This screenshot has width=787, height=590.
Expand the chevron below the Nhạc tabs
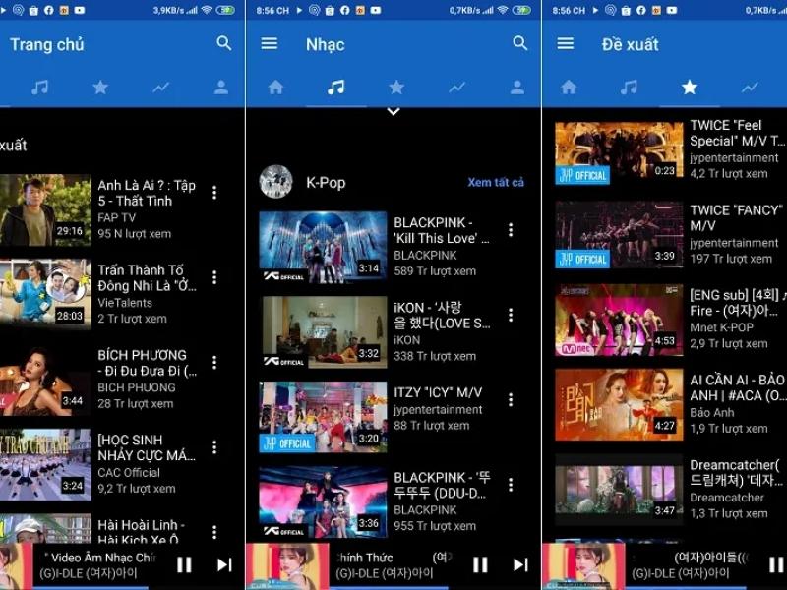click(x=393, y=111)
